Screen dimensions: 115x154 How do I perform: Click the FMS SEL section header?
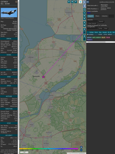pyautogui.click(x=9, y=70)
